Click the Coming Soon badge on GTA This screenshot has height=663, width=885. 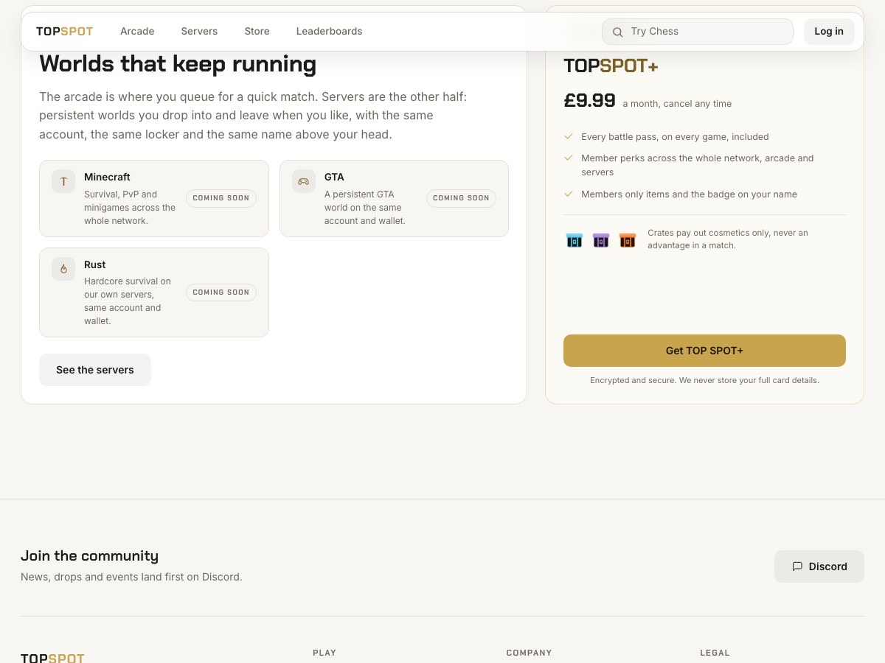click(x=461, y=198)
